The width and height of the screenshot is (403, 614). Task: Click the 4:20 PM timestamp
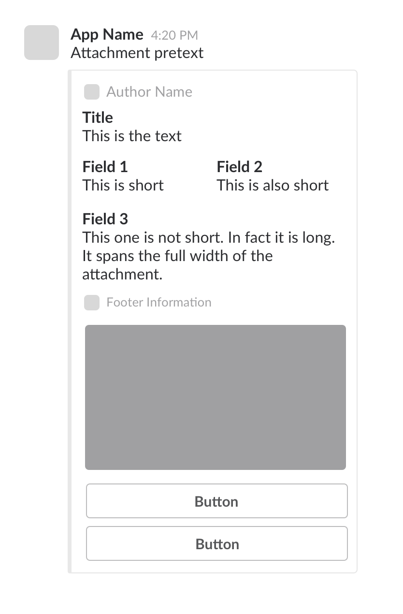(174, 35)
